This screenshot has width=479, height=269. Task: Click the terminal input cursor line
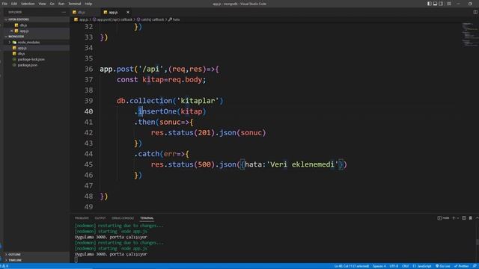(x=76, y=260)
